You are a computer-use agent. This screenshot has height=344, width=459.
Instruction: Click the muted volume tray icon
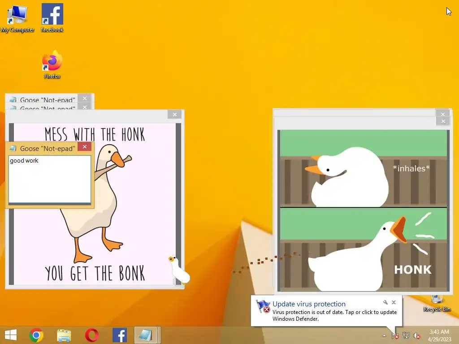tap(416, 335)
